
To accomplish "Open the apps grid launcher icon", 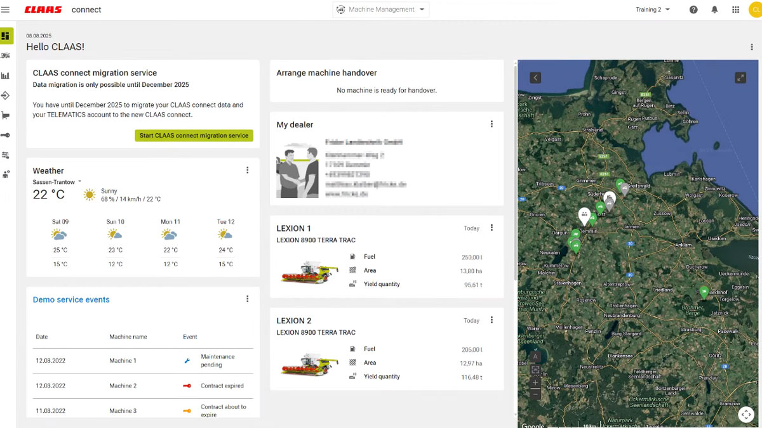I will (735, 10).
